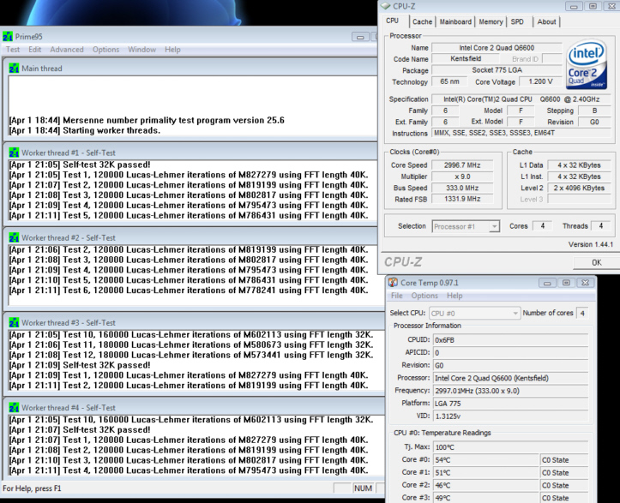Image resolution: width=620 pixels, height=503 pixels.
Task: Open the Options menu in Prime95
Action: point(106,50)
